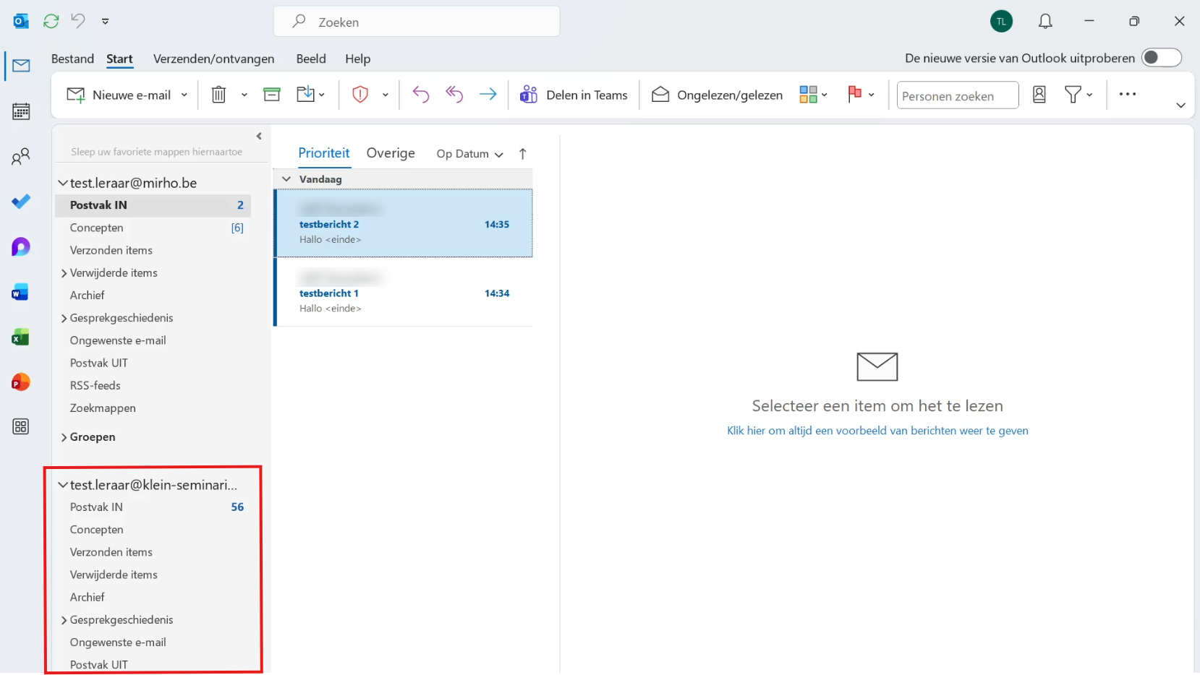Screen dimensions: 1200x675
Task: Reverse sort order with the arrow
Action: (x=523, y=154)
